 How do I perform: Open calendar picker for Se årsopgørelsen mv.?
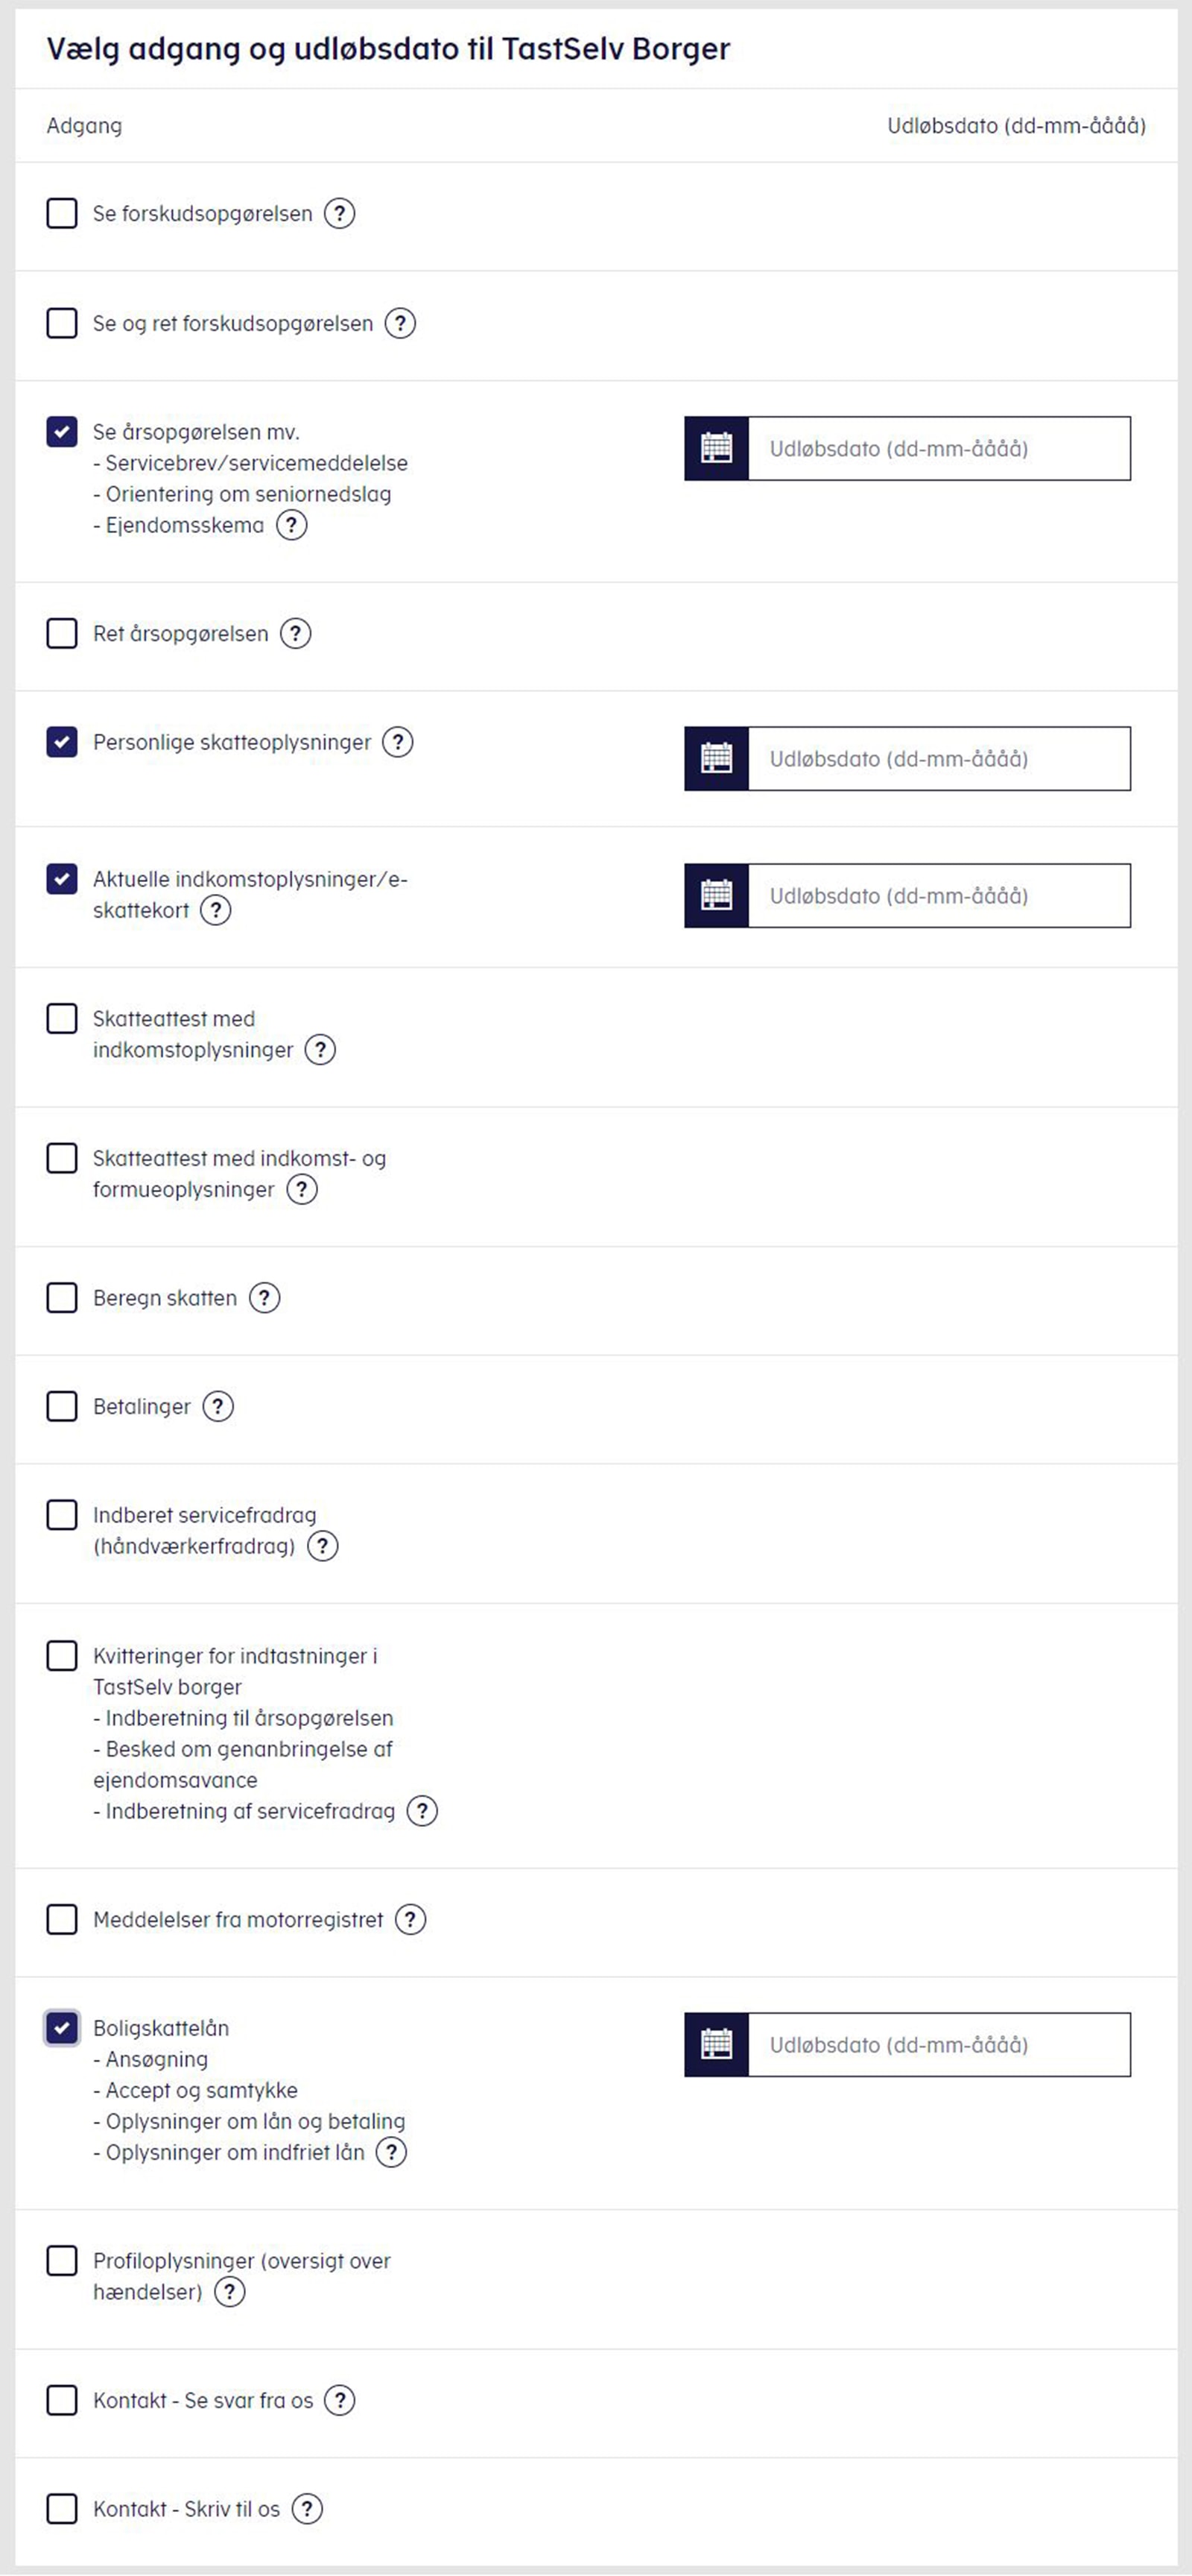(717, 448)
